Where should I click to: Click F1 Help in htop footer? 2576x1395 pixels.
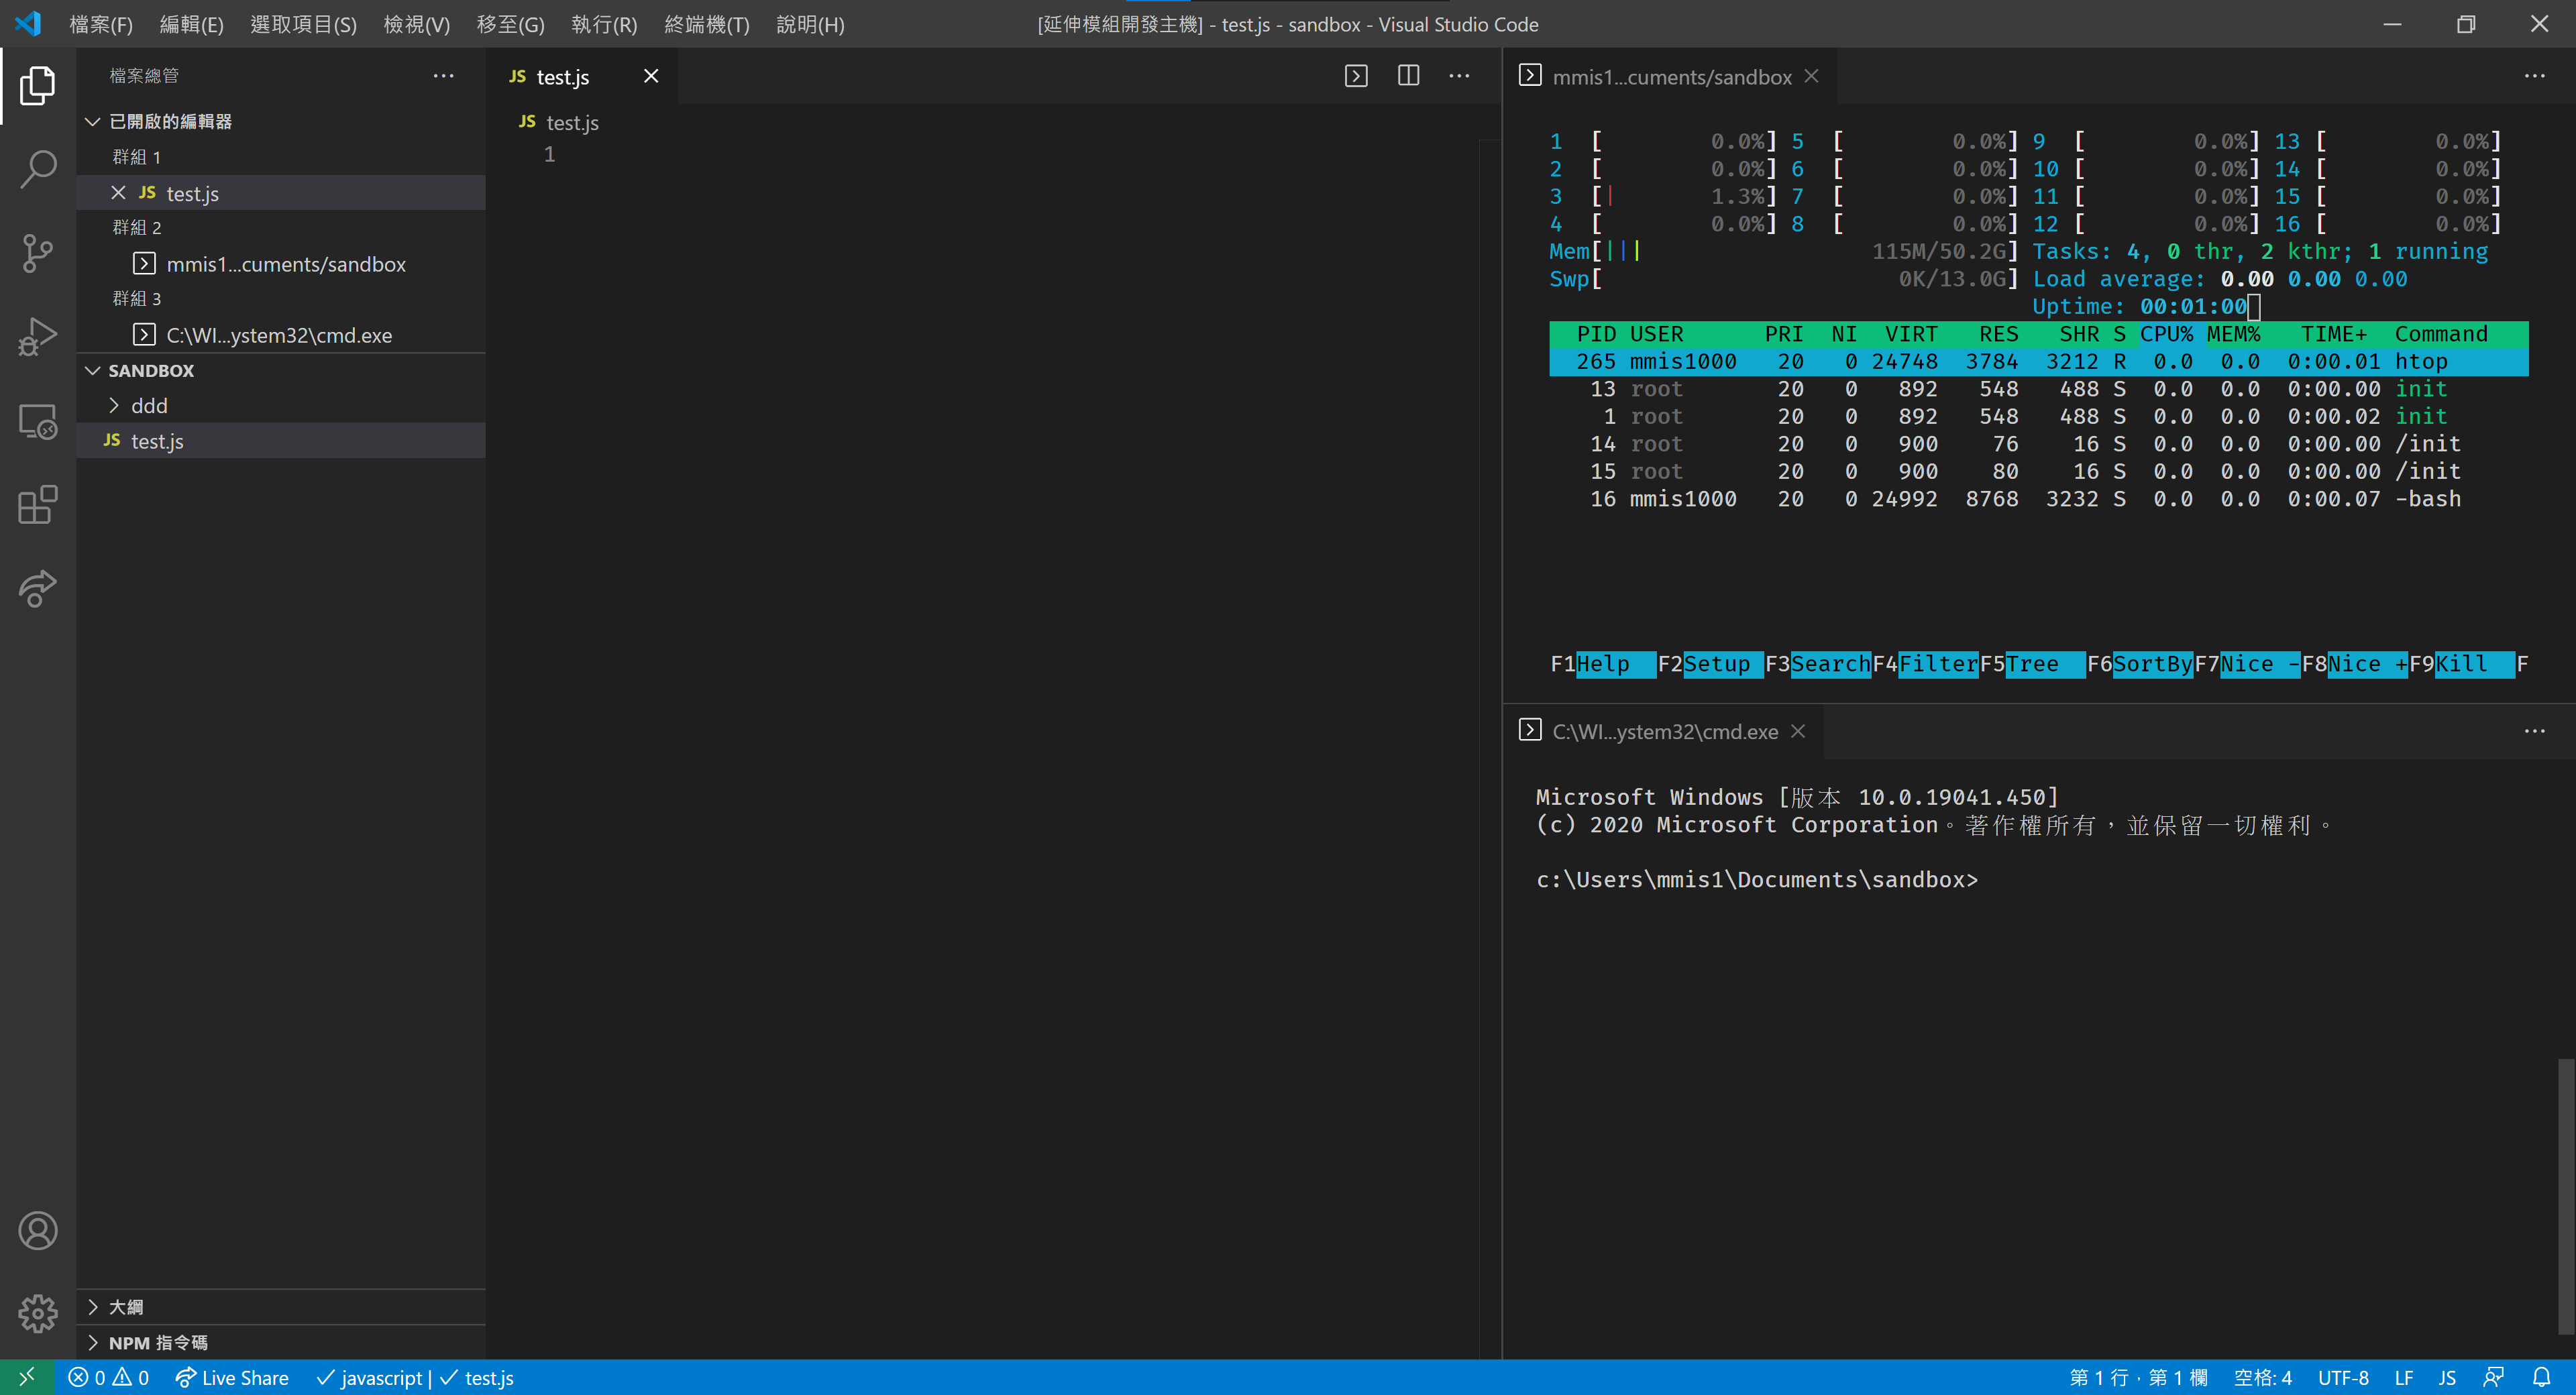1603,664
